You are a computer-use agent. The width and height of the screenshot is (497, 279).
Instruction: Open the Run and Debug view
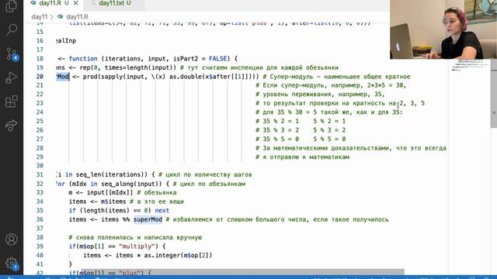click(12, 77)
